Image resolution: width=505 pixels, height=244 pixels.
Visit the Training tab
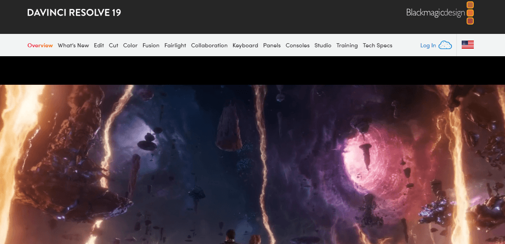[347, 45]
